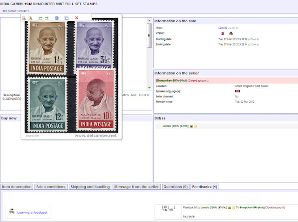Image resolution: width=298 pixels, height=222 pixels.
Task: Click 'Seller checked' value 'No'
Action: 237,97
